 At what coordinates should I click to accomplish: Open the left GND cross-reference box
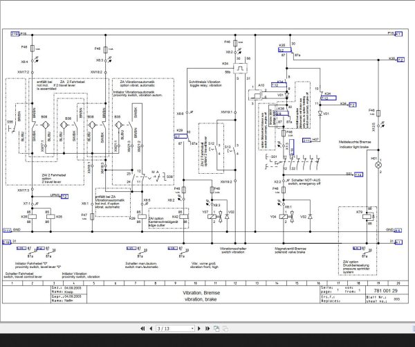[7, 230]
